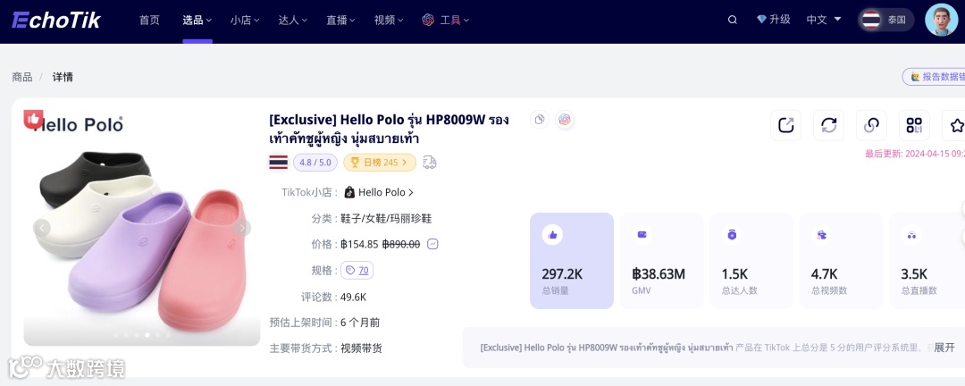
Task: Click the favorite star icon
Action: [956, 126]
